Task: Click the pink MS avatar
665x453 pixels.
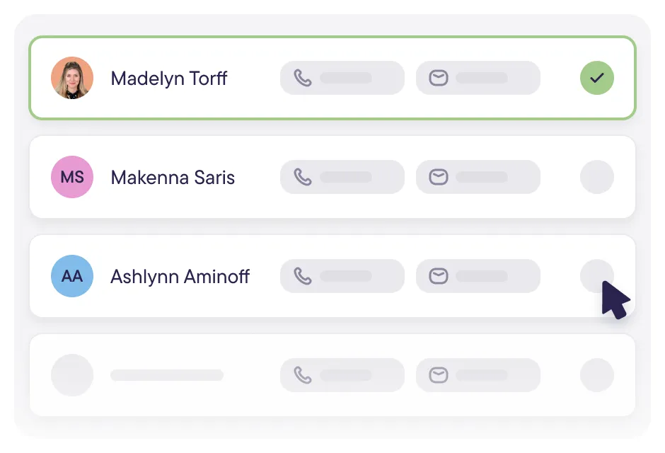Action: [x=72, y=177]
